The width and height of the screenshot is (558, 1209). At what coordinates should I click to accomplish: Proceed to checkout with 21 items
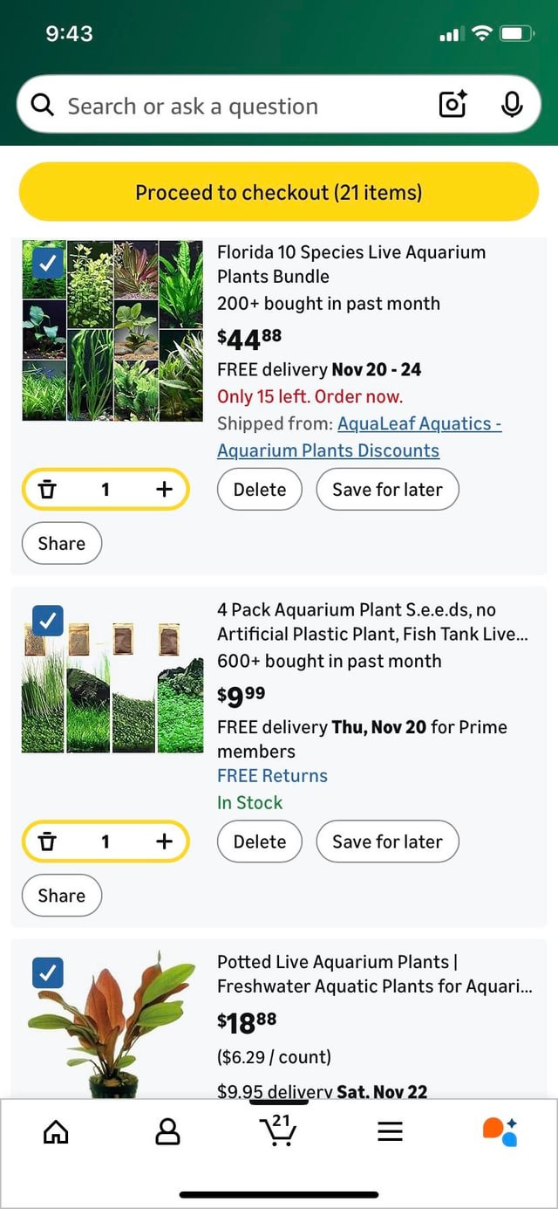click(279, 192)
